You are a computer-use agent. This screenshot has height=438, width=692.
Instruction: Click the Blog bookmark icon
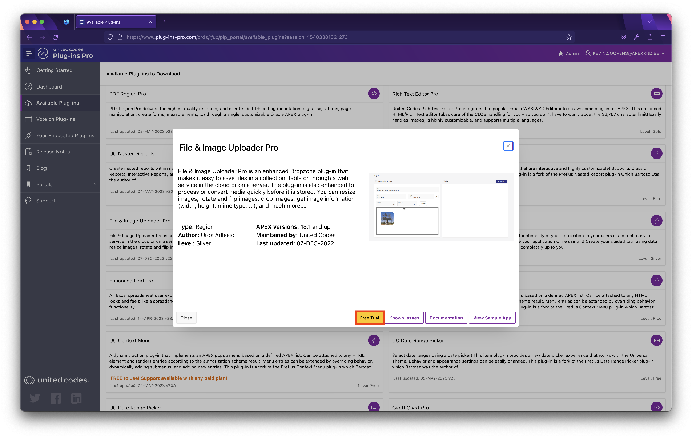[28, 168]
